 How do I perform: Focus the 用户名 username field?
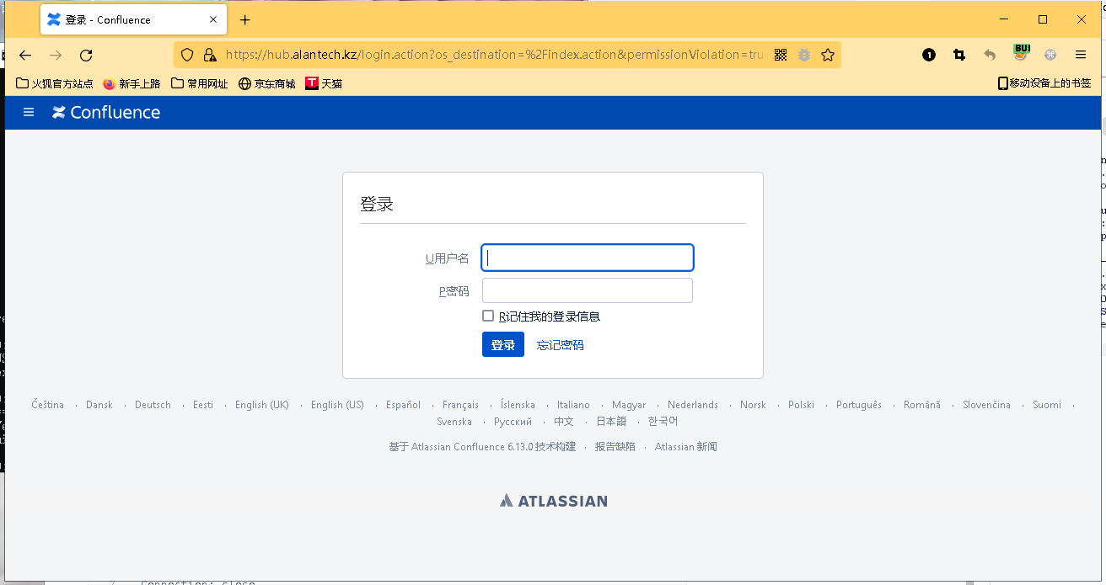(588, 258)
